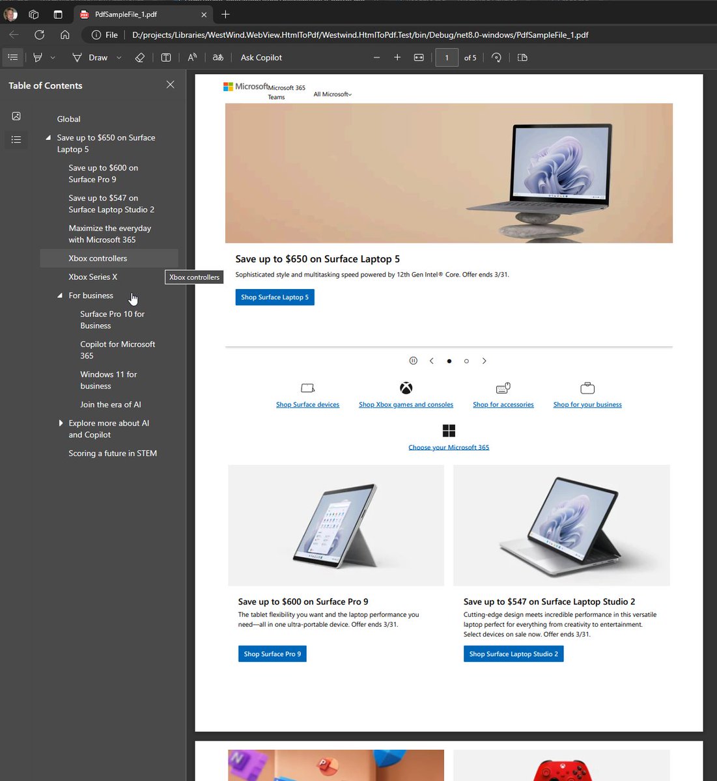Open the Draw options dropdown arrow
Viewport: 717px width, 781px height.
click(x=119, y=57)
